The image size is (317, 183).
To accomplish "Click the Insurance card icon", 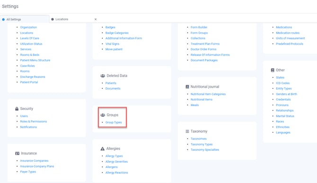I will (17, 154).
